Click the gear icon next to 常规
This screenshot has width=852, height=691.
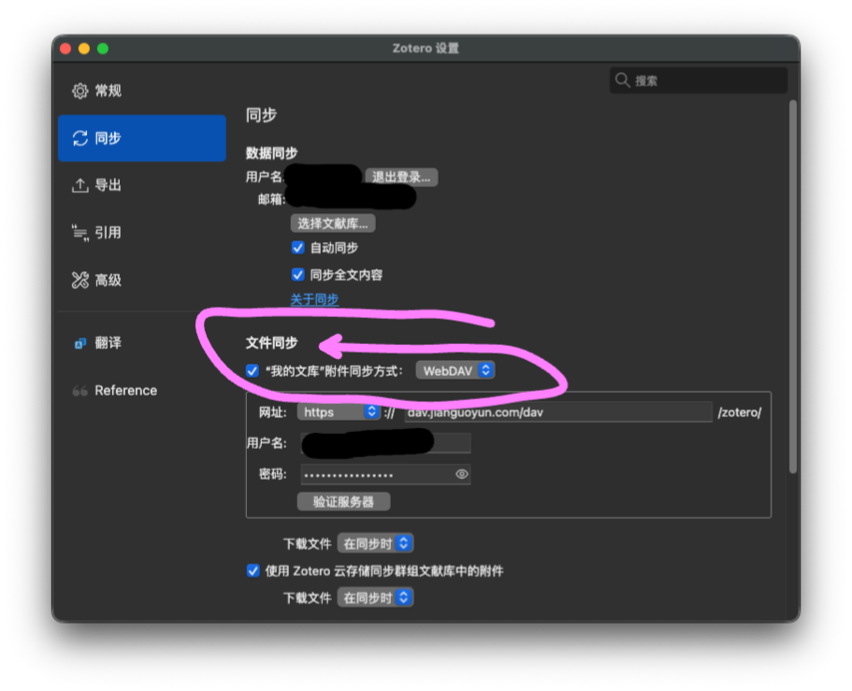pos(79,91)
